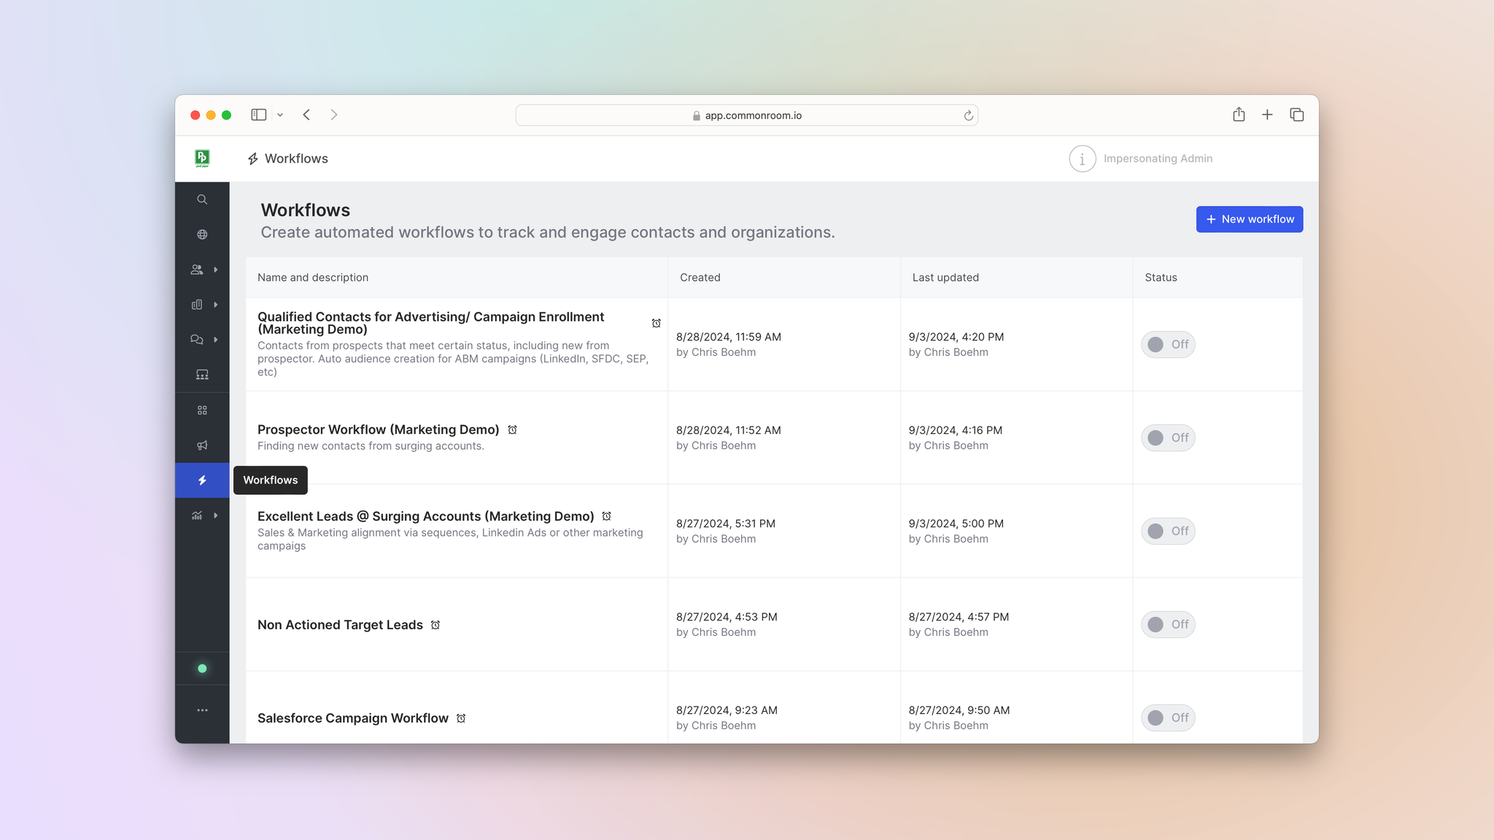This screenshot has width=1494, height=840.
Task: Expand the conversations chat-bubbles submenu arrow
Action: [216, 340]
